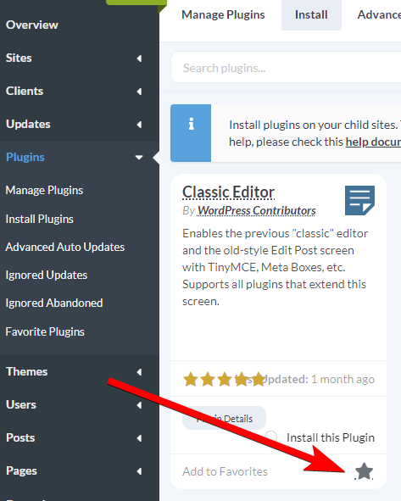This screenshot has width=401, height=501.
Task: Expand the Clients submenu arrow
Action: [x=139, y=92]
